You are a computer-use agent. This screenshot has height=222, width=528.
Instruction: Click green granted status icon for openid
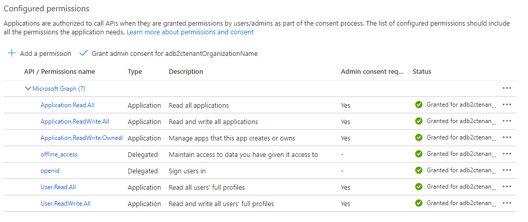click(419, 170)
